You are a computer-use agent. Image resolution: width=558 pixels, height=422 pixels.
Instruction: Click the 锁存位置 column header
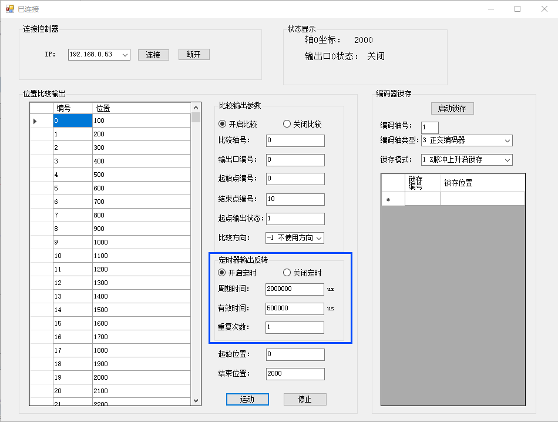click(483, 183)
